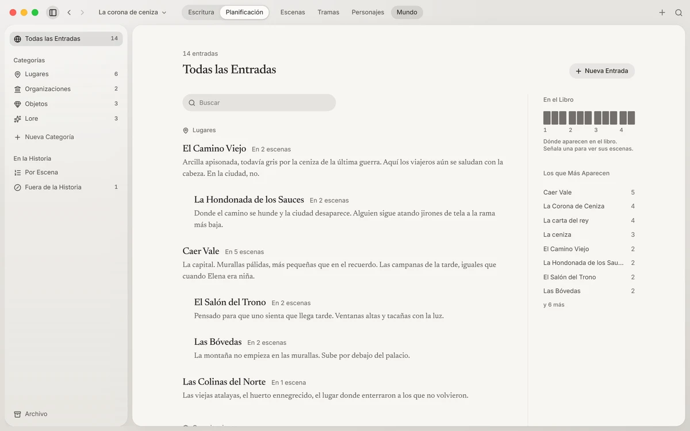The width and height of the screenshot is (690, 431).
Task: Click El Salón del Trono in the ranking list
Action: tap(589, 277)
